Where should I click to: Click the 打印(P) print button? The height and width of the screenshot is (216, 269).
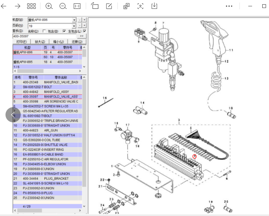22,42
